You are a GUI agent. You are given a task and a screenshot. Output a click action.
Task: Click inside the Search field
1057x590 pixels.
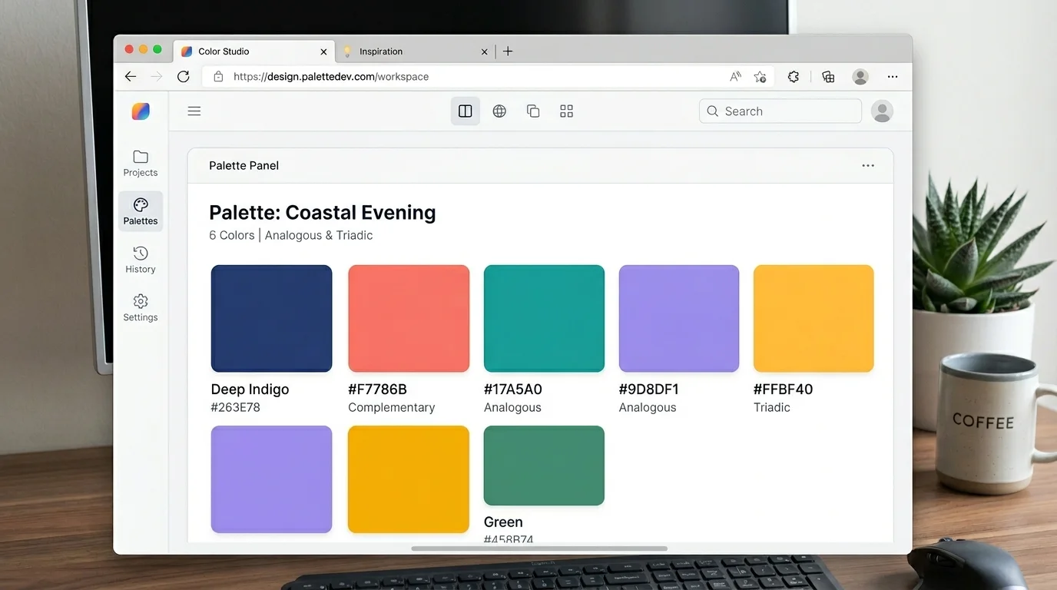(x=780, y=111)
